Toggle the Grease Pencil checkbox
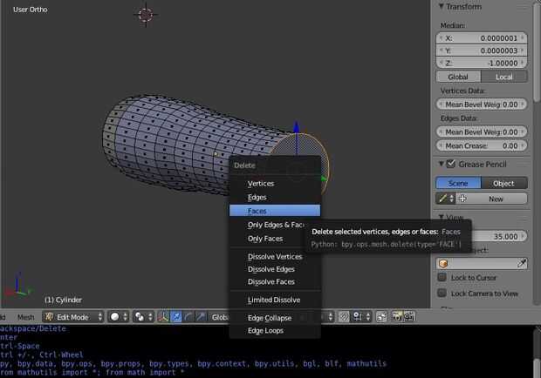 pyautogui.click(x=451, y=165)
